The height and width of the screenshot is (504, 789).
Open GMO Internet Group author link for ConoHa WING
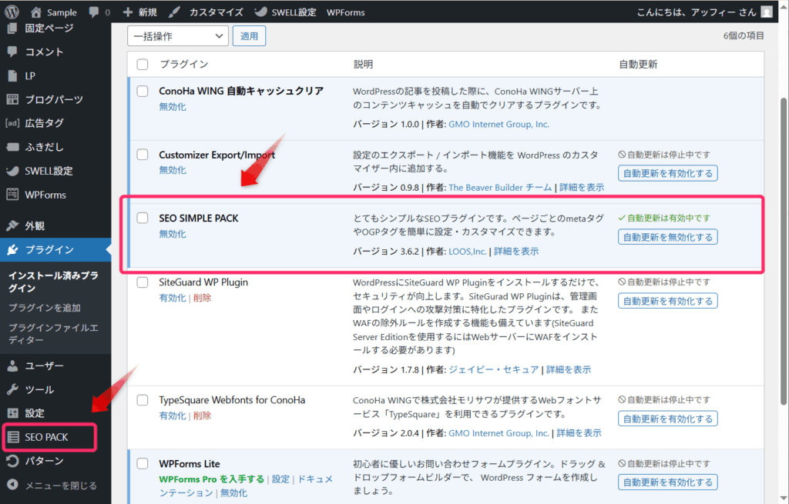499,124
